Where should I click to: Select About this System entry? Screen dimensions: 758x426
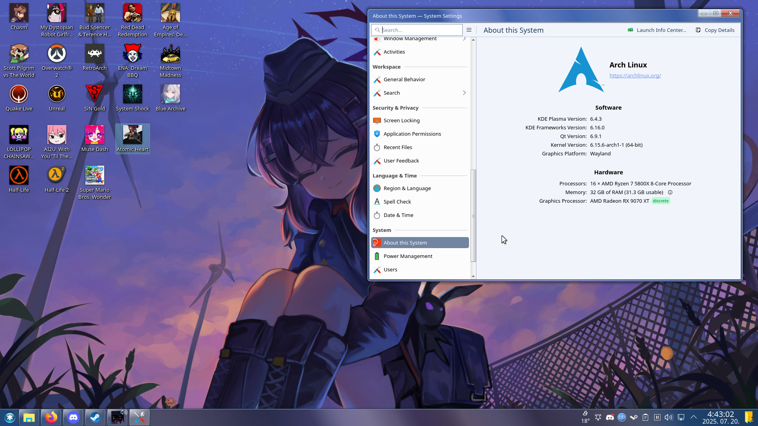point(420,243)
